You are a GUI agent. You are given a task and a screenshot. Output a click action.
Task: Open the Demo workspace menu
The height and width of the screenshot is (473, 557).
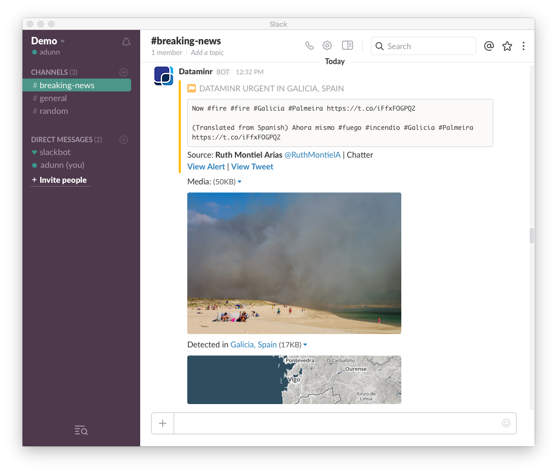click(x=48, y=41)
